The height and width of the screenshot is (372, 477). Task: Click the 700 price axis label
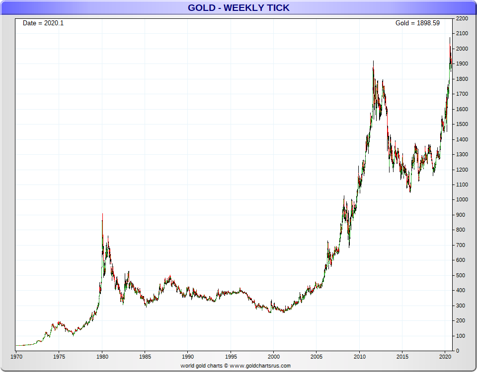461,245
